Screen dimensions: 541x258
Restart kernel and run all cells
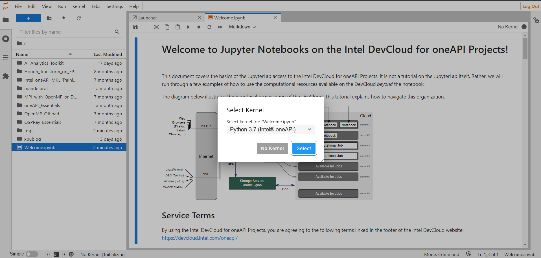220,27
